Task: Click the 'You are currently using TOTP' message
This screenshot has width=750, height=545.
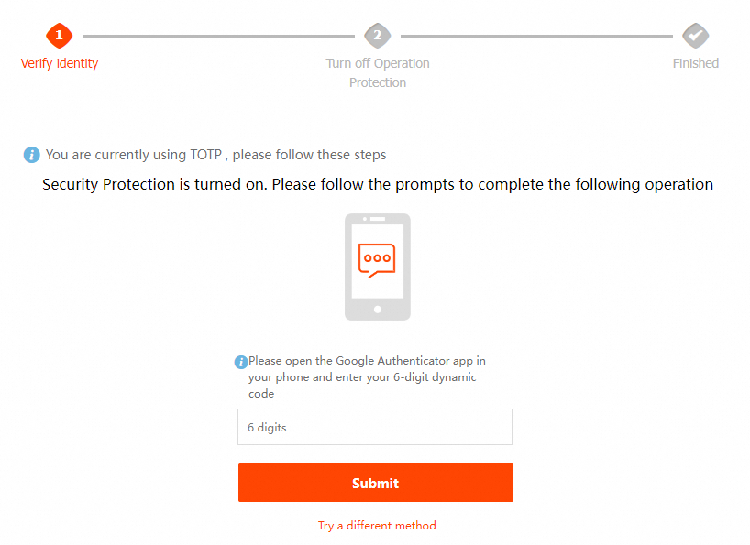Action: pos(215,155)
